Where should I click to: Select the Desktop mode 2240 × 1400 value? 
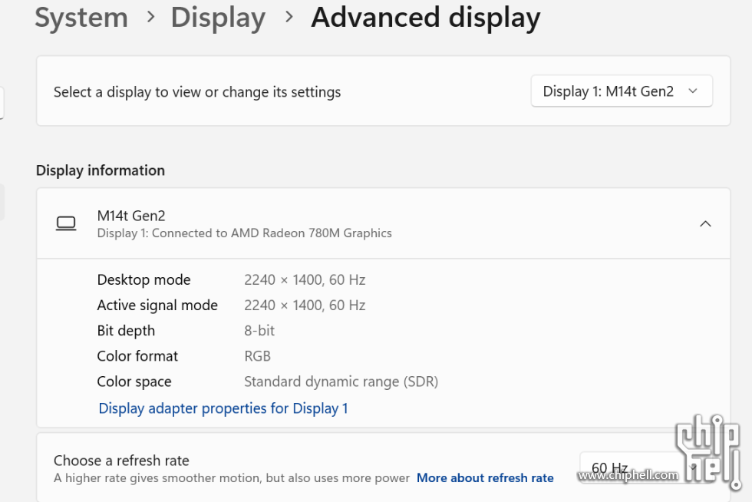[305, 280]
